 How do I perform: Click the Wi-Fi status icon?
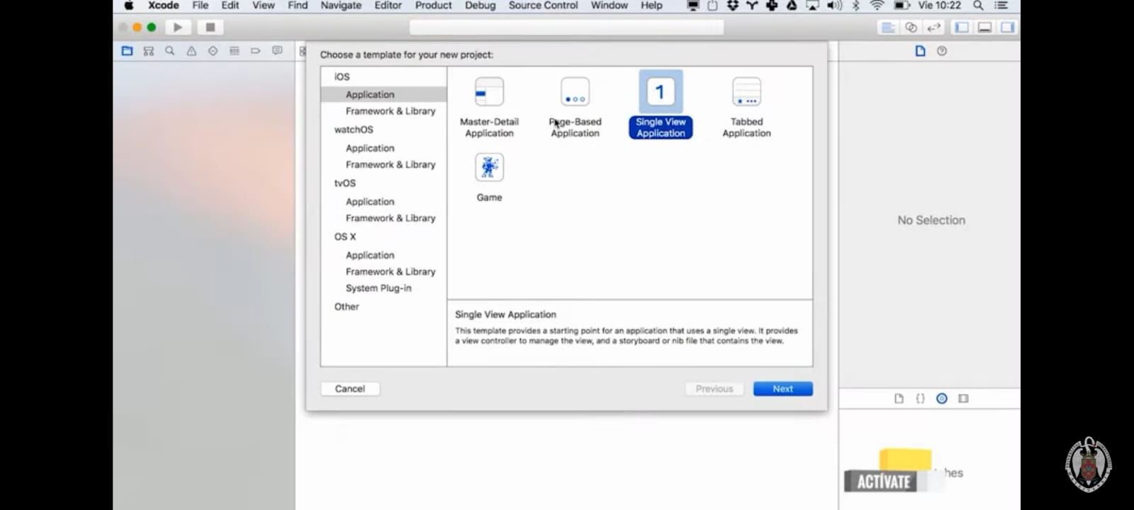877,6
